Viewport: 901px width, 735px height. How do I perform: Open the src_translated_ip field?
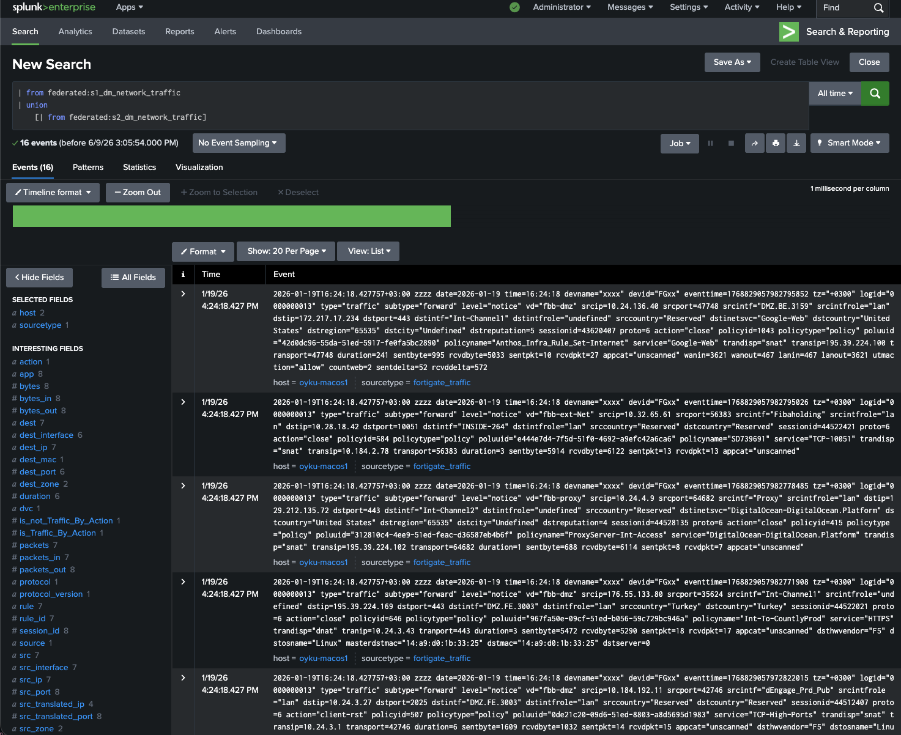click(52, 704)
